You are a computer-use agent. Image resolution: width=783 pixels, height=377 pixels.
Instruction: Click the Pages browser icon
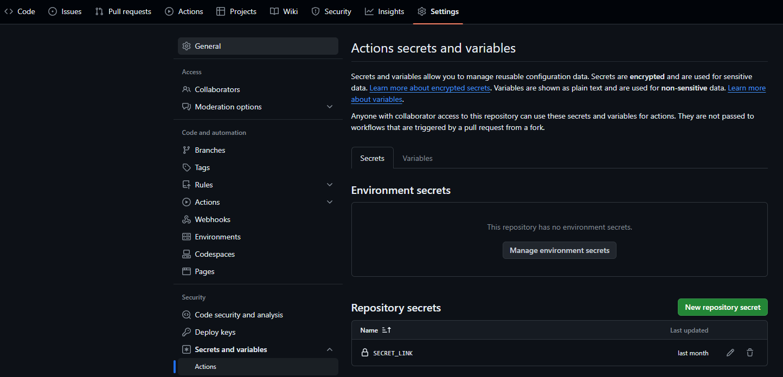tap(187, 271)
